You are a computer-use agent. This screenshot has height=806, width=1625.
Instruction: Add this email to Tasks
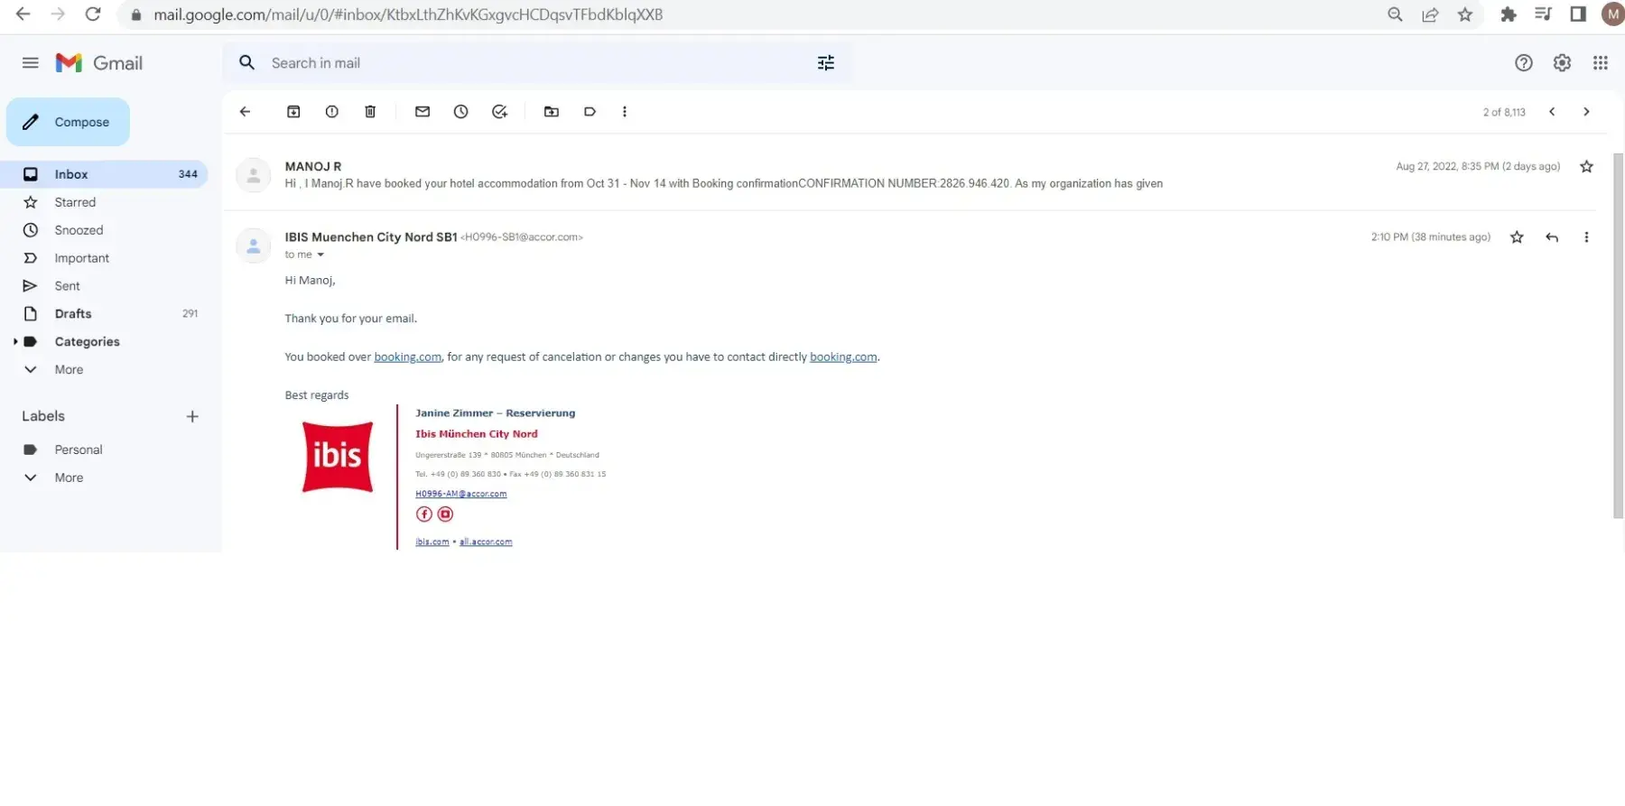point(499,112)
